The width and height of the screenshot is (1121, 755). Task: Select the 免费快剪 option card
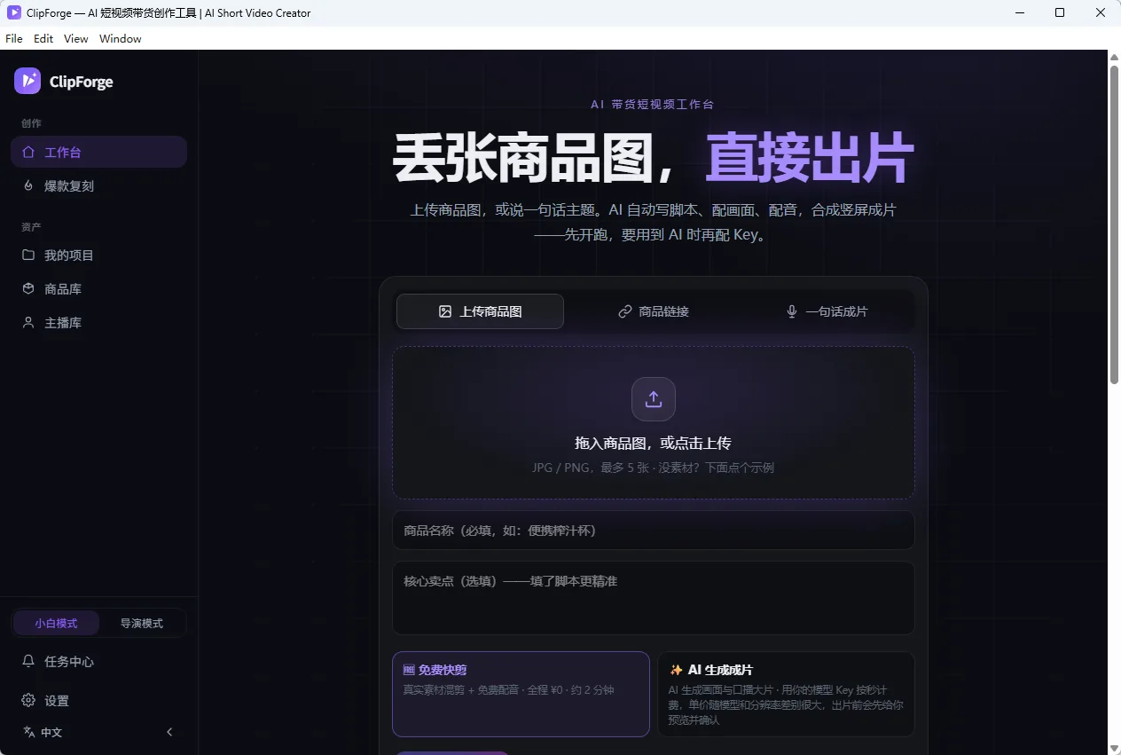click(521, 694)
